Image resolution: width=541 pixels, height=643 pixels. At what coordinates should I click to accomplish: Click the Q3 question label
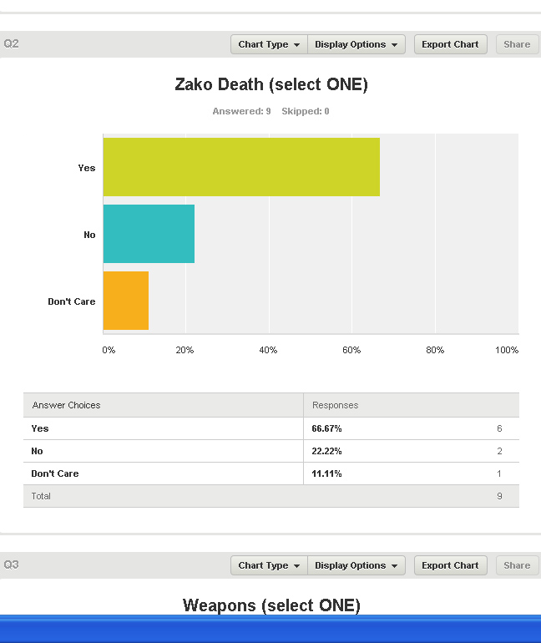(11, 565)
